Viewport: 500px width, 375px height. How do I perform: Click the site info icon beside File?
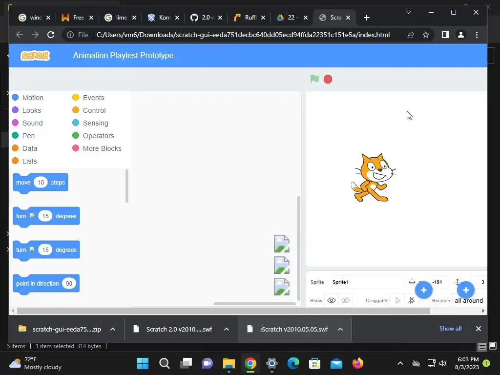70,35
